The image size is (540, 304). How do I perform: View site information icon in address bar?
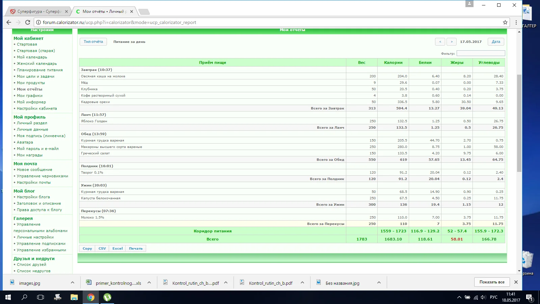(38, 22)
